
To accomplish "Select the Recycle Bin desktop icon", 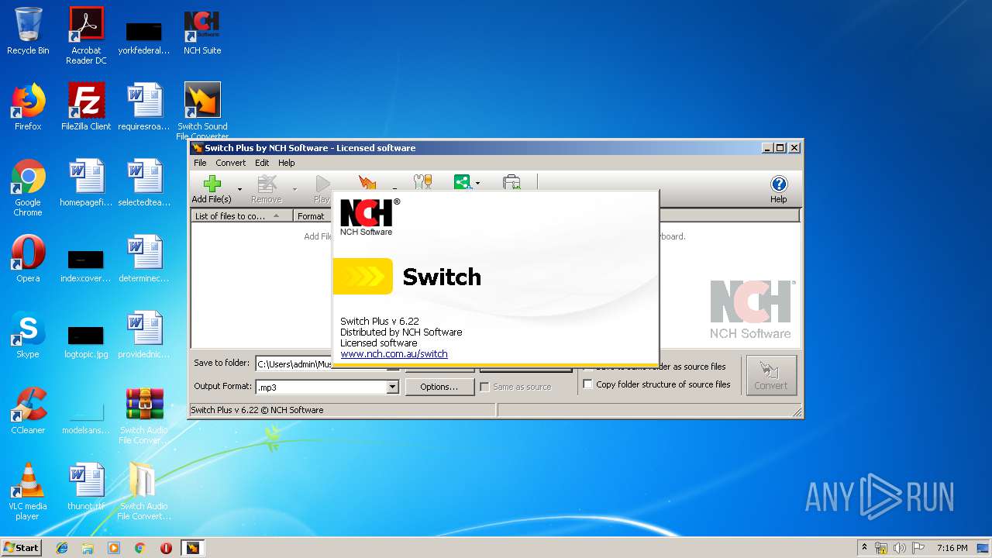I will coord(28,31).
